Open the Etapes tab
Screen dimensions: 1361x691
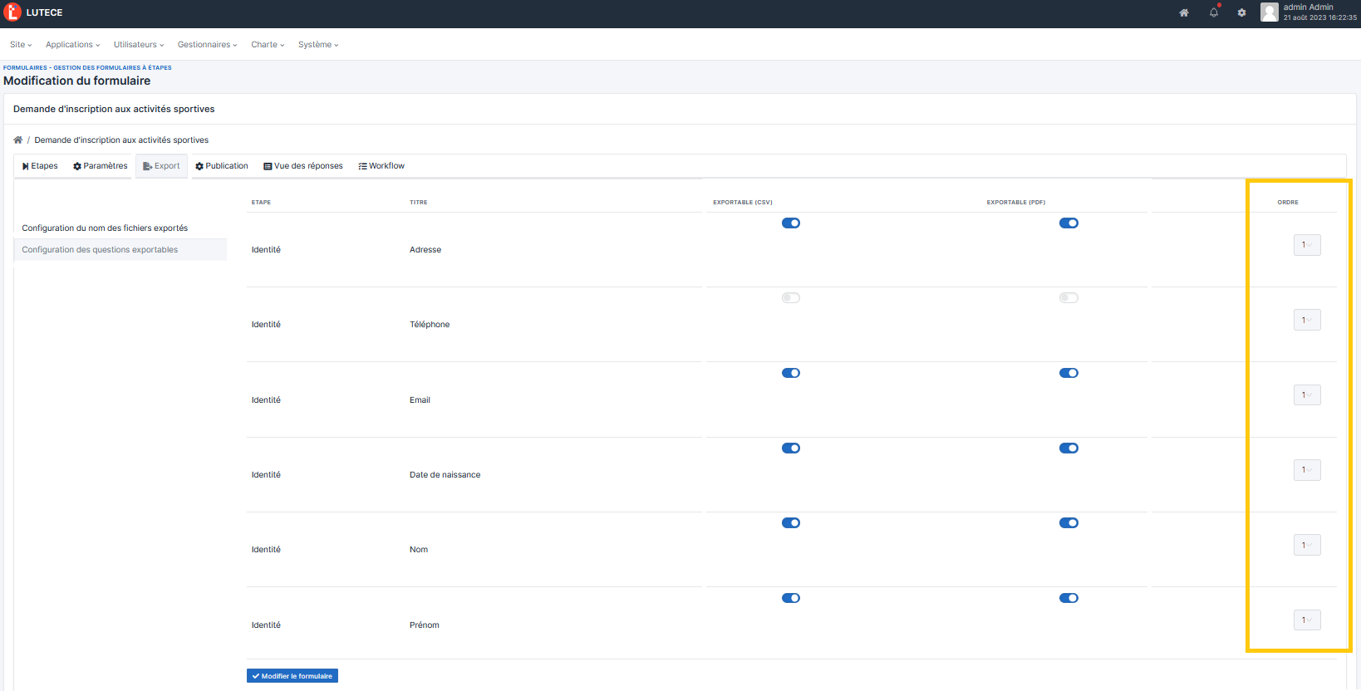[40, 166]
